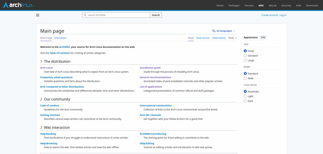The image size is (323, 154).
Task: Click the magnifier icon in search box
Action: [85, 15]
